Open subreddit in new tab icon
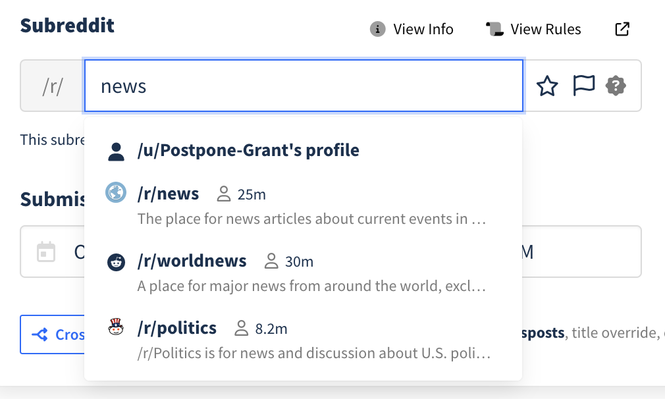 (622, 29)
